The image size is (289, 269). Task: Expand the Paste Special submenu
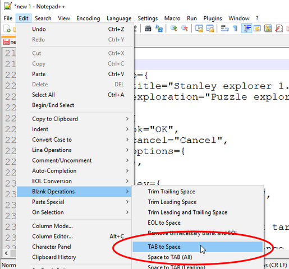(x=75, y=202)
